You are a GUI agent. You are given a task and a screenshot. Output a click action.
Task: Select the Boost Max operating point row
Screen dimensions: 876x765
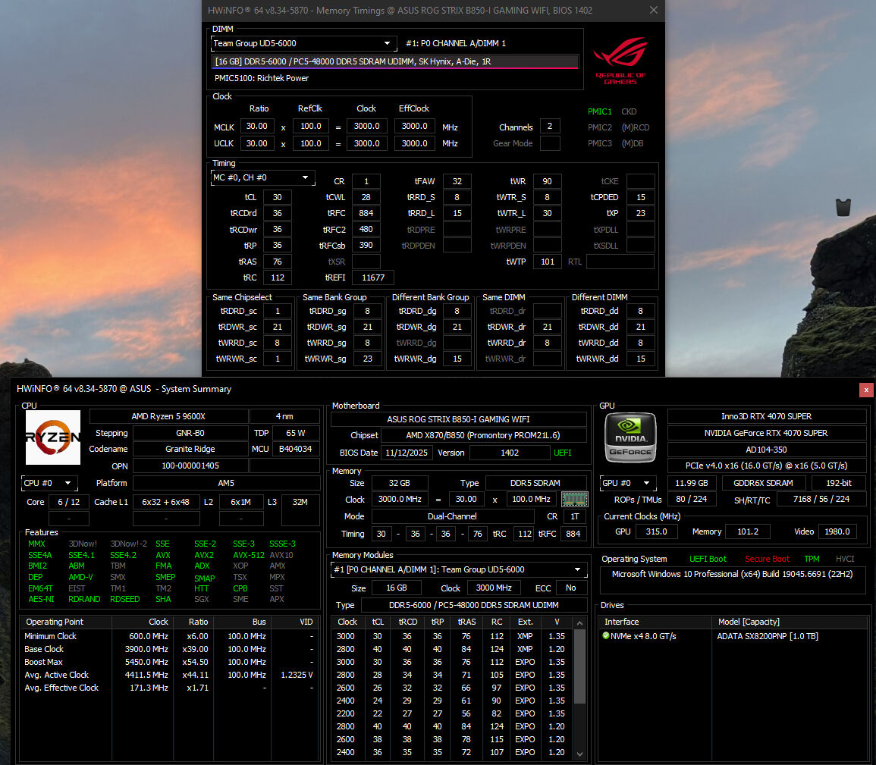(x=169, y=662)
